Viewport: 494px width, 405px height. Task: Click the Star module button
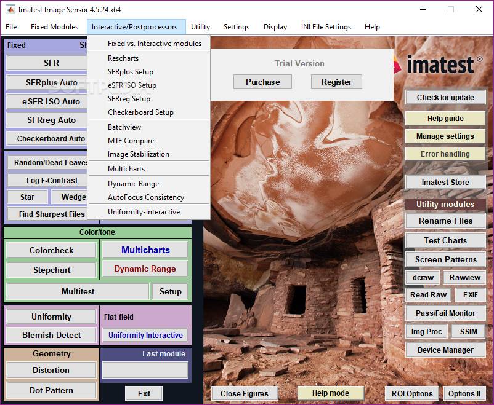[27, 197]
